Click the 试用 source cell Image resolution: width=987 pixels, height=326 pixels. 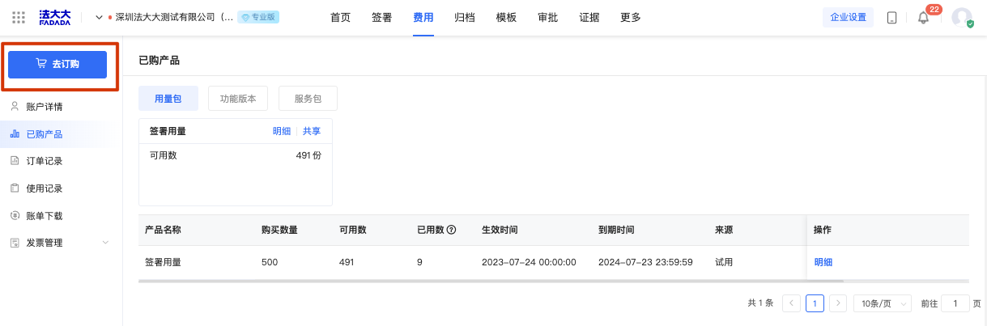click(724, 262)
